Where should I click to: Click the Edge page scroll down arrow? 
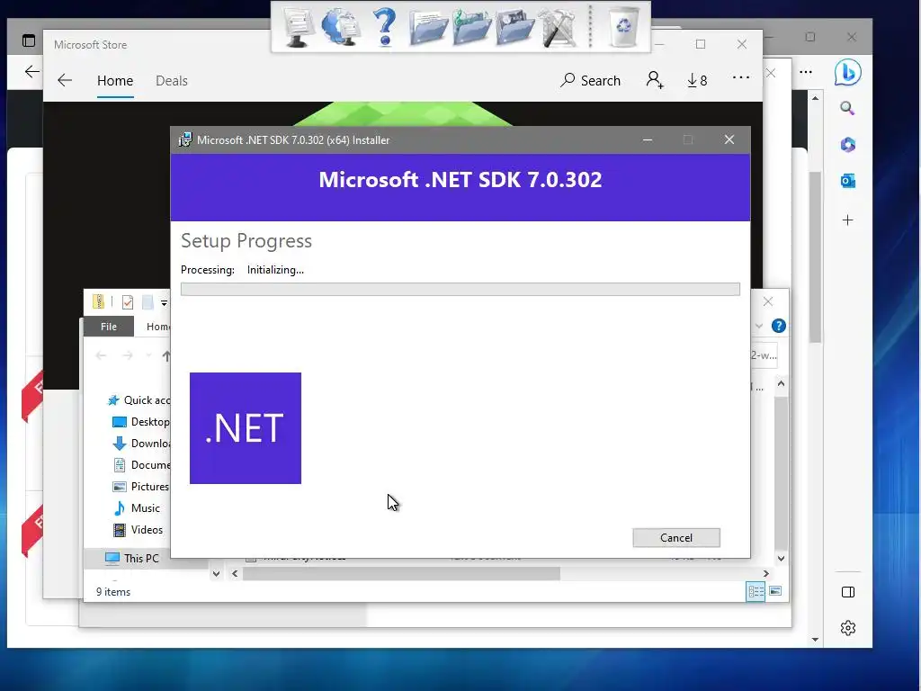pos(815,640)
